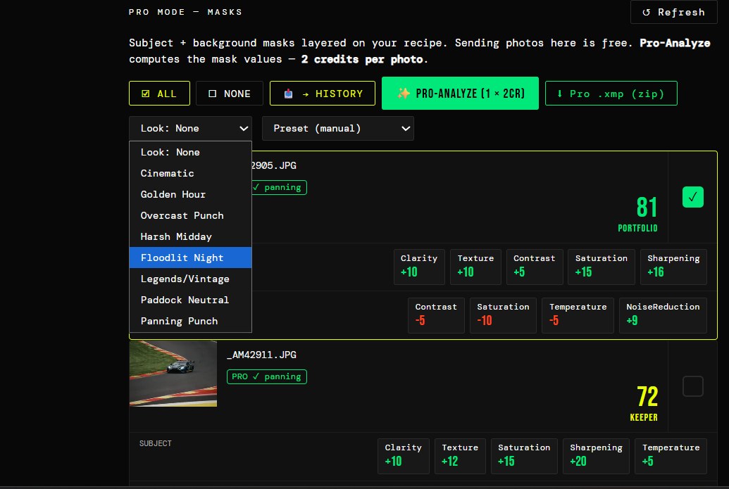Choose Look: None option in list

(x=191, y=152)
